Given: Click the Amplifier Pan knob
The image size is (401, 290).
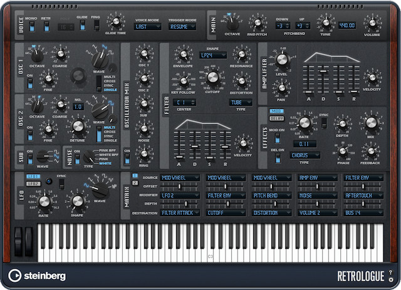Looking at the screenshot, I should (x=281, y=88).
